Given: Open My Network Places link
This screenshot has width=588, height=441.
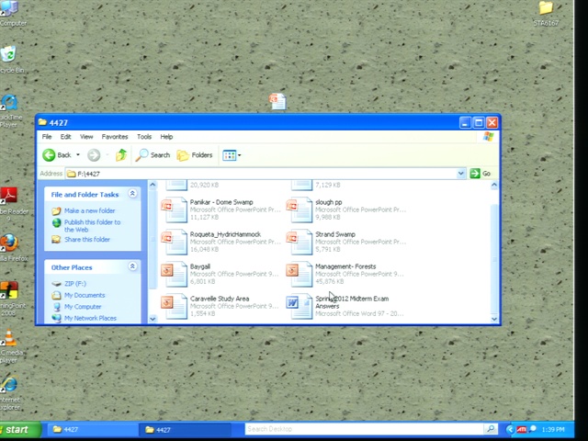Looking at the screenshot, I should point(90,319).
